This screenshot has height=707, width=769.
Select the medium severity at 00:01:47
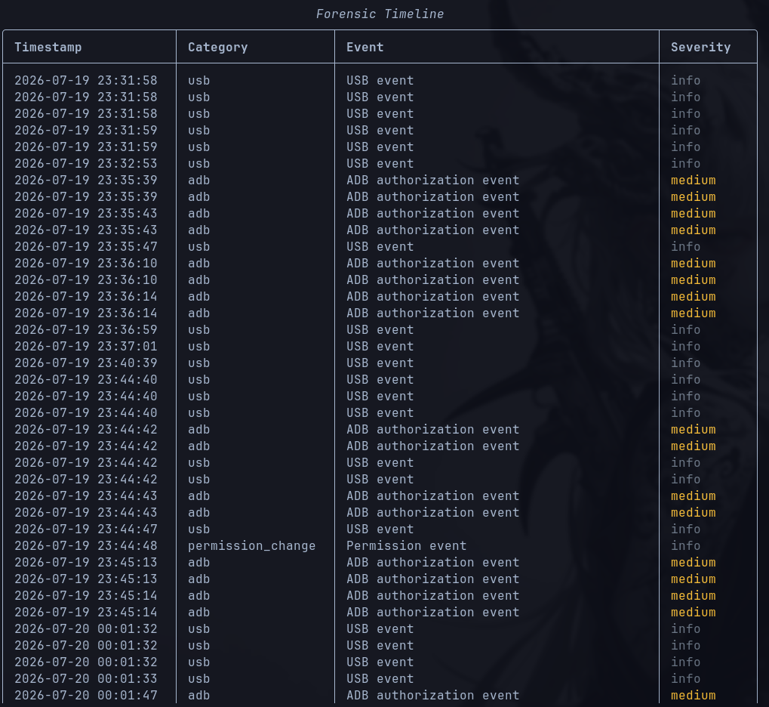693,695
